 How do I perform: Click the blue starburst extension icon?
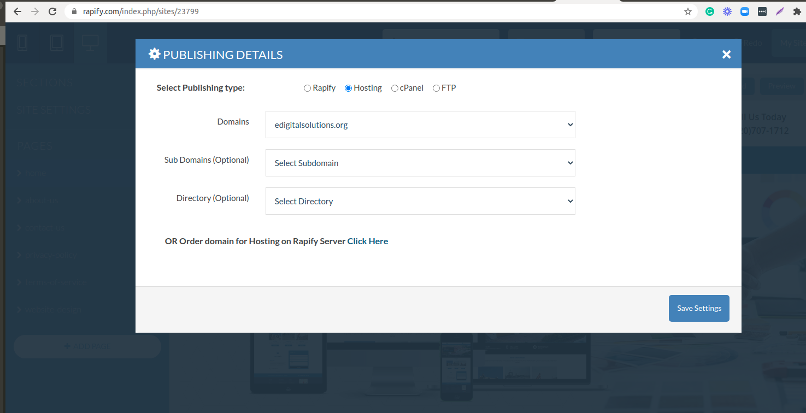[727, 11]
